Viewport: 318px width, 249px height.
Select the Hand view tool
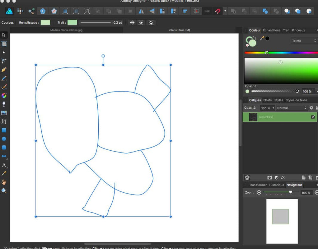4,182
